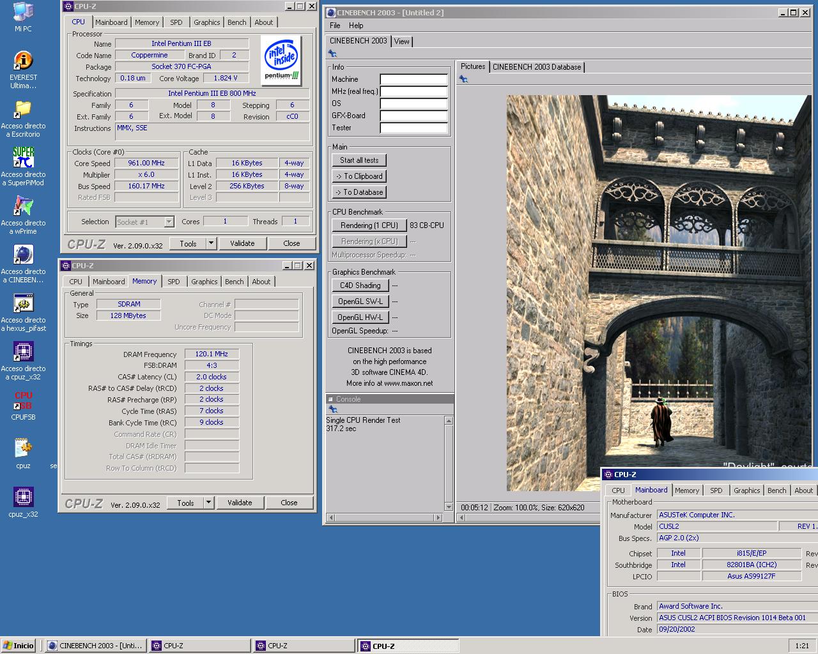Run the OpenGL HW-L benchmark
The image size is (818, 654).
point(360,317)
